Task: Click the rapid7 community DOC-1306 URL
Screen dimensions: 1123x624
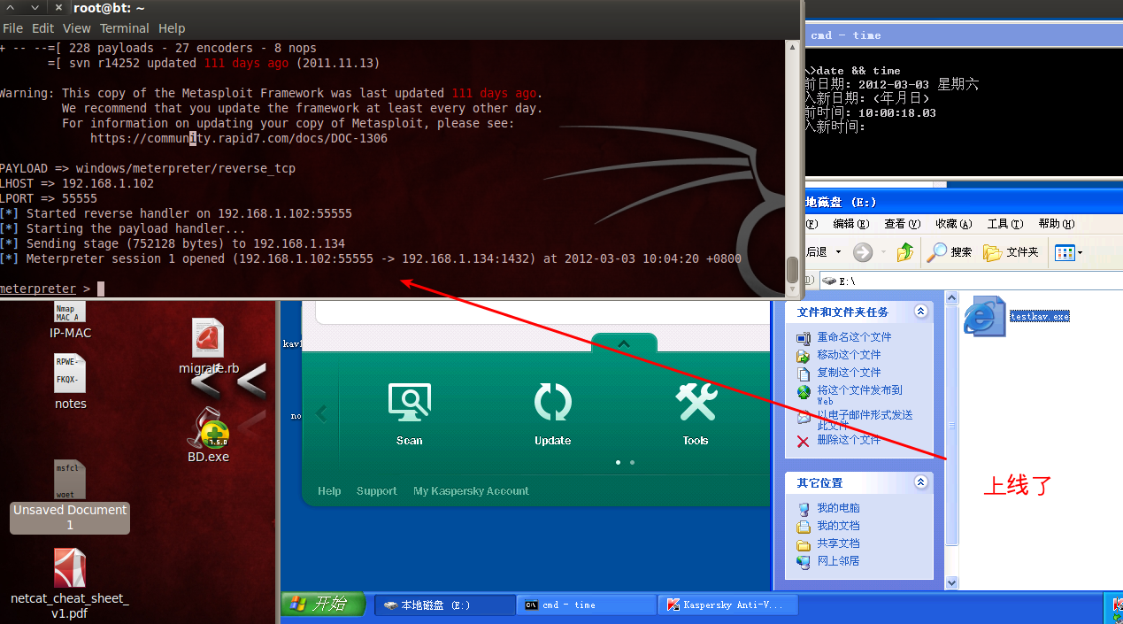Action: click(x=239, y=138)
